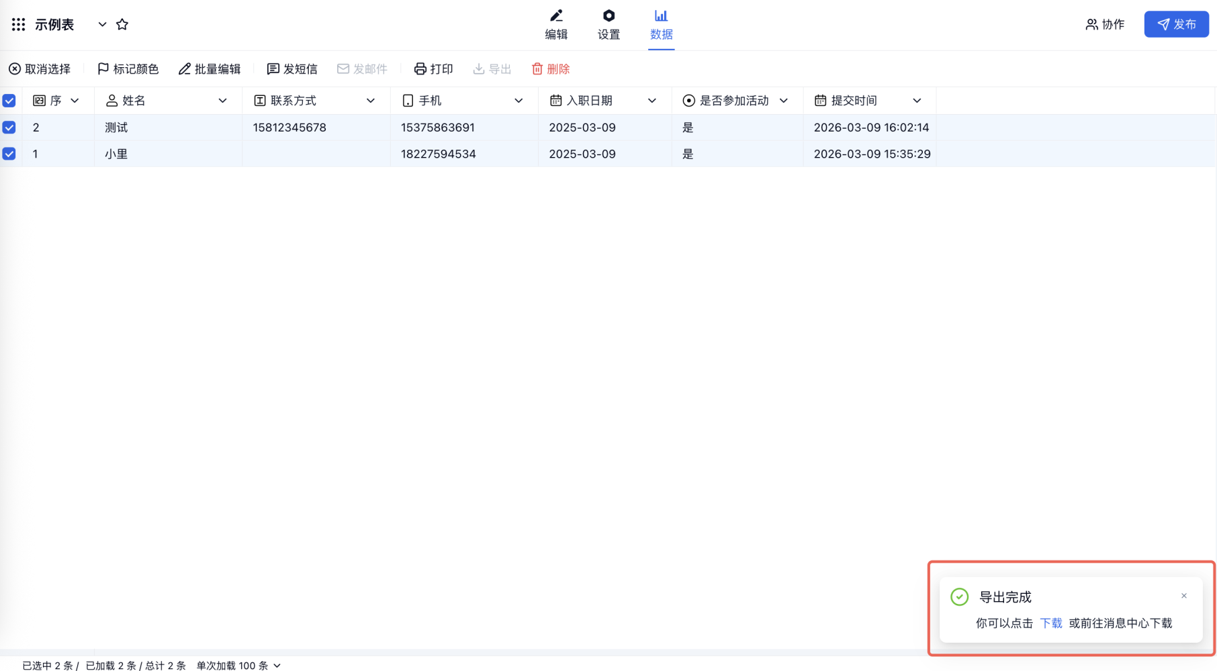This screenshot has width=1217, height=671.
Task: Click the 手机 column phone icon
Action: [408, 101]
